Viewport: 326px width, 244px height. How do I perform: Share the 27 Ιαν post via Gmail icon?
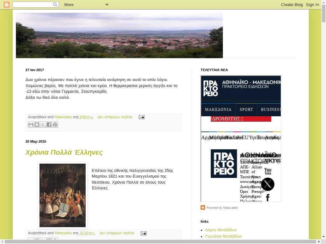31,125
